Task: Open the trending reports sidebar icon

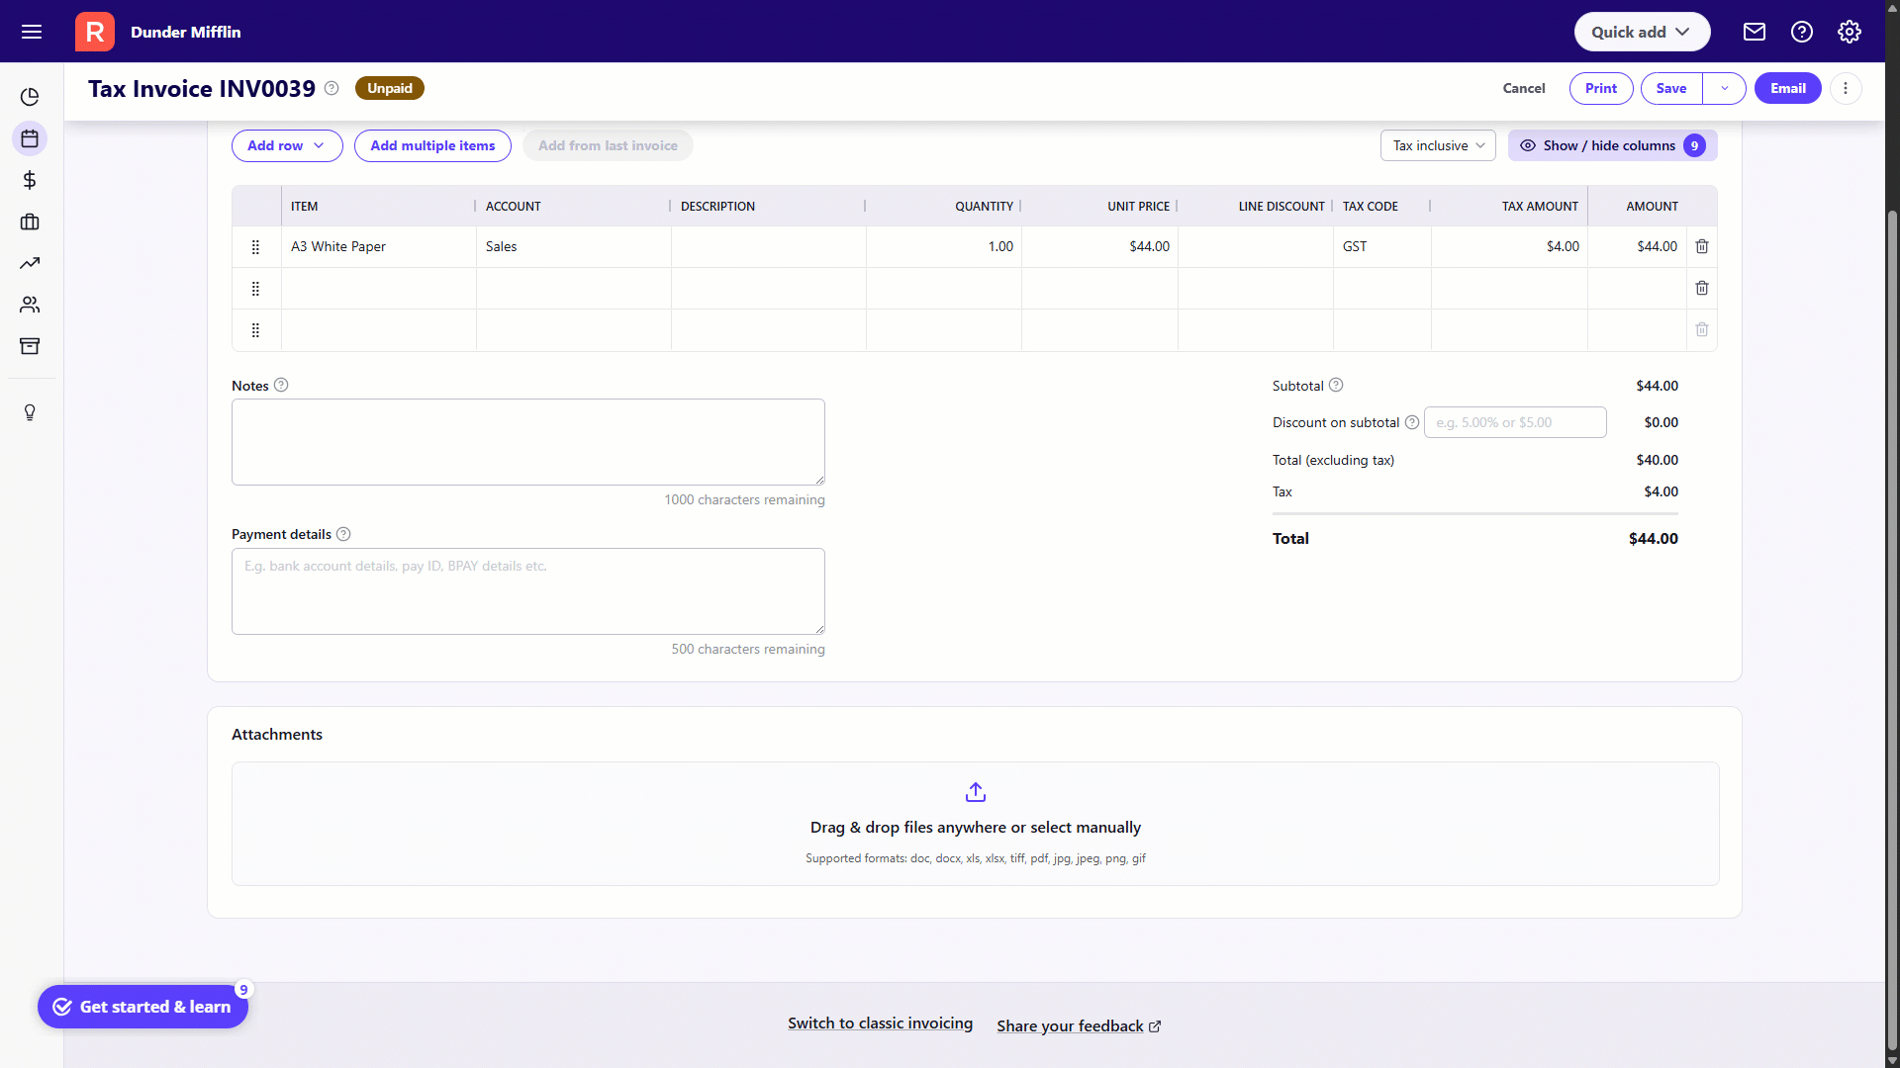Action: pos(30,263)
